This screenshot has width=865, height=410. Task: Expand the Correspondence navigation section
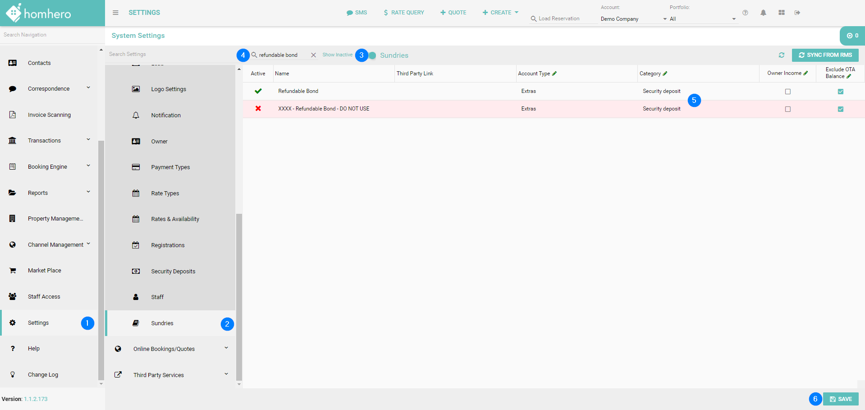(x=88, y=88)
